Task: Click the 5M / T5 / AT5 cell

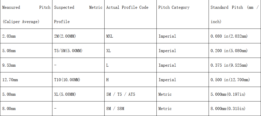Action: (x=130, y=94)
